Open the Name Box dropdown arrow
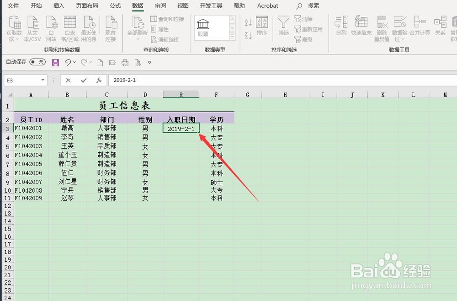 point(43,80)
